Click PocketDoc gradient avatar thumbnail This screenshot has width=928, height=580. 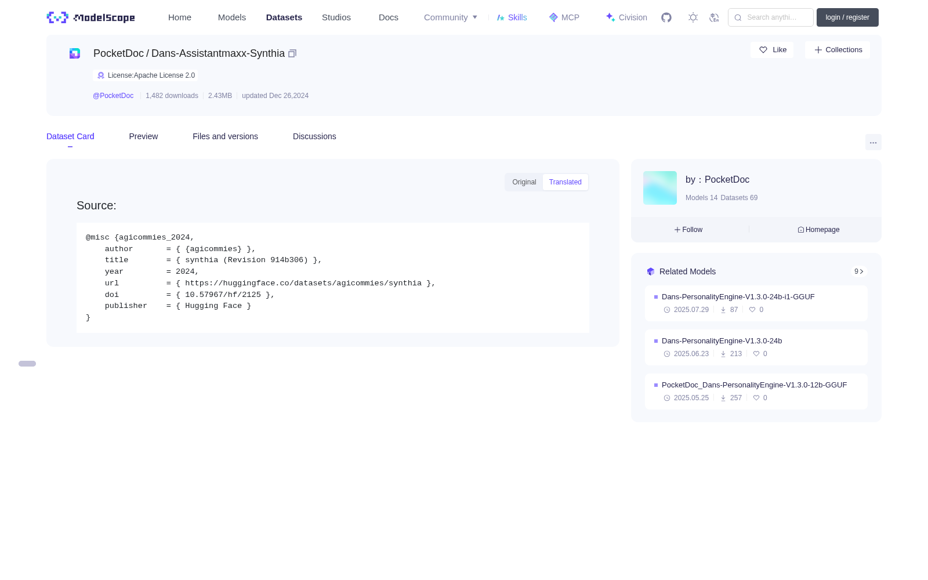660,188
